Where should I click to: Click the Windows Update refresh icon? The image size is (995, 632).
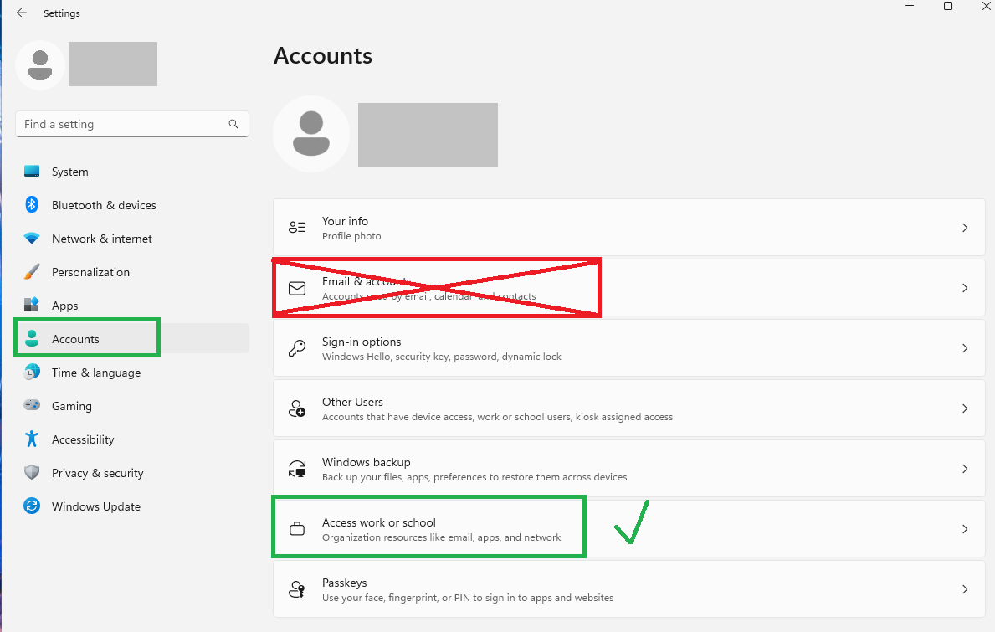[32, 506]
